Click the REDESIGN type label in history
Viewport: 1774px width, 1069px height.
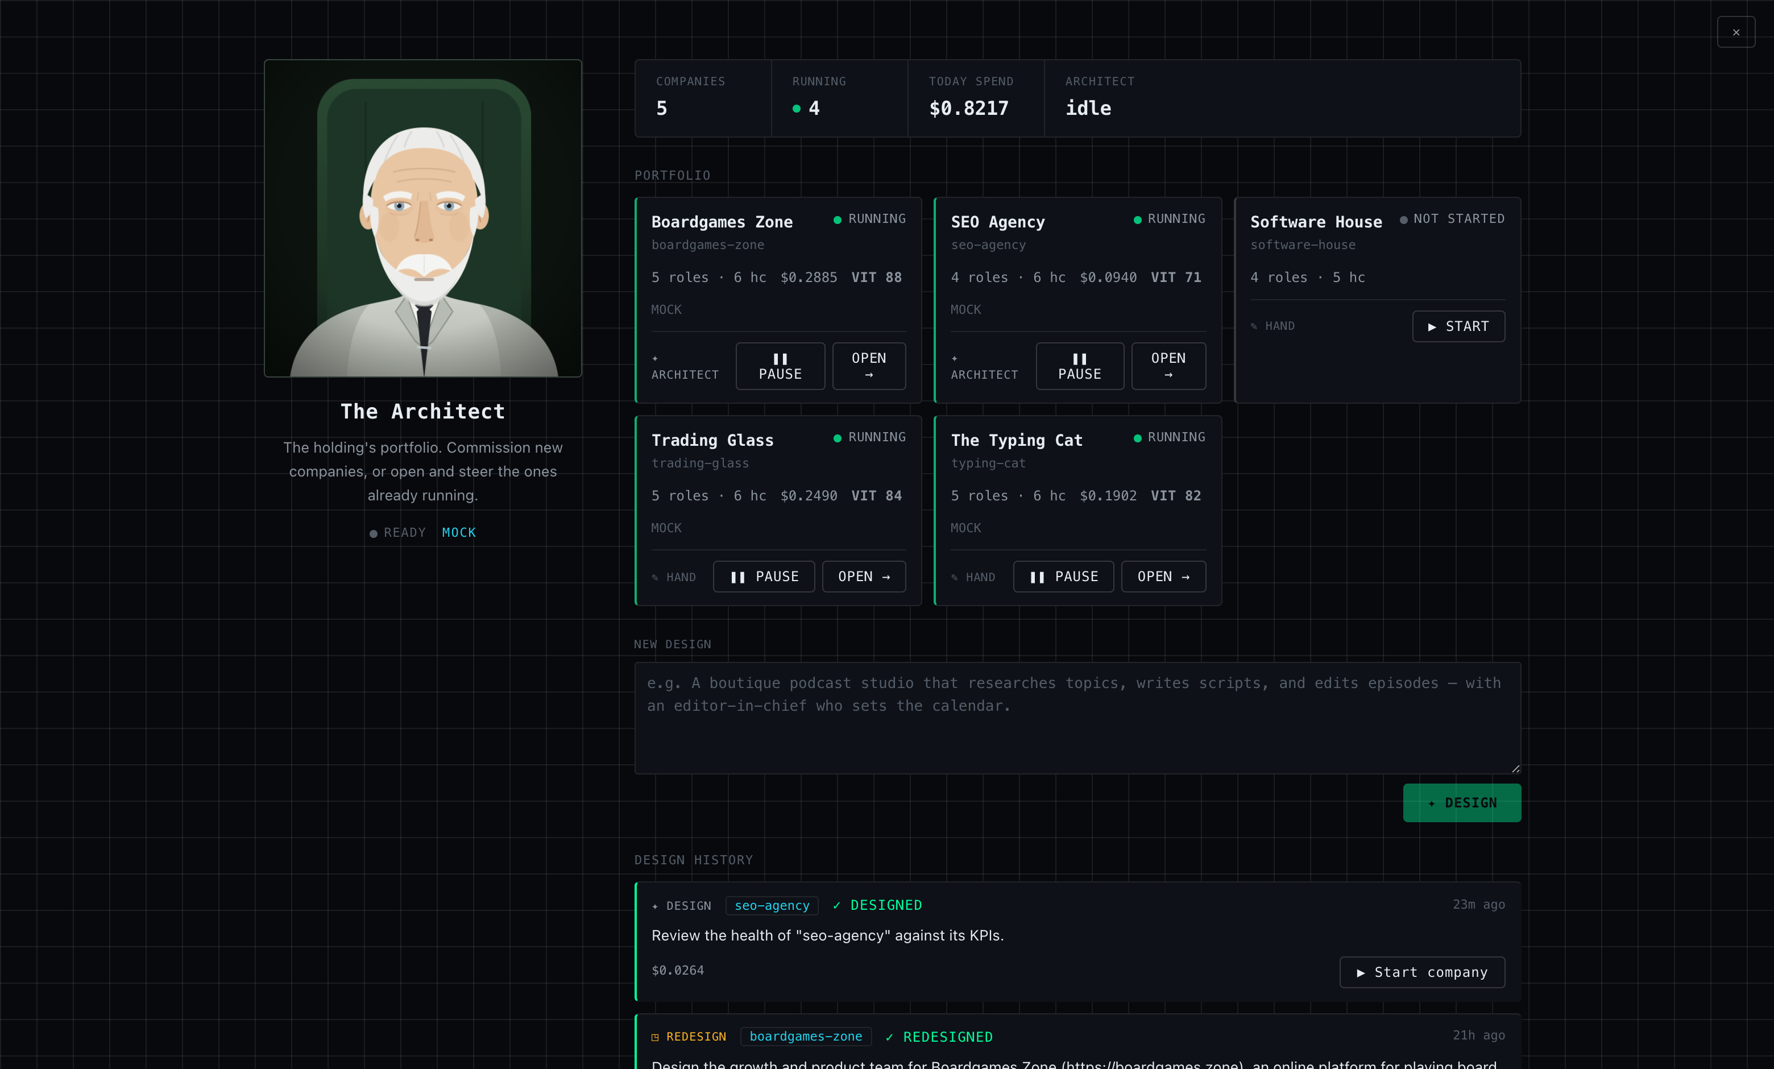[689, 1037]
